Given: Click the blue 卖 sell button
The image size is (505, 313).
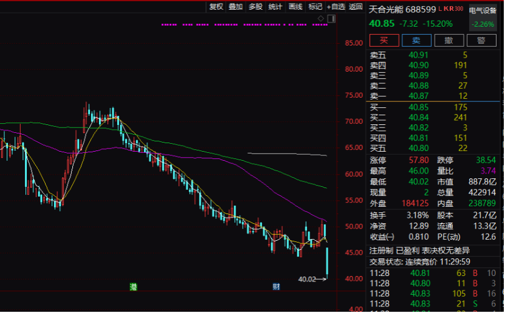Looking at the screenshot, I should tap(416, 40).
